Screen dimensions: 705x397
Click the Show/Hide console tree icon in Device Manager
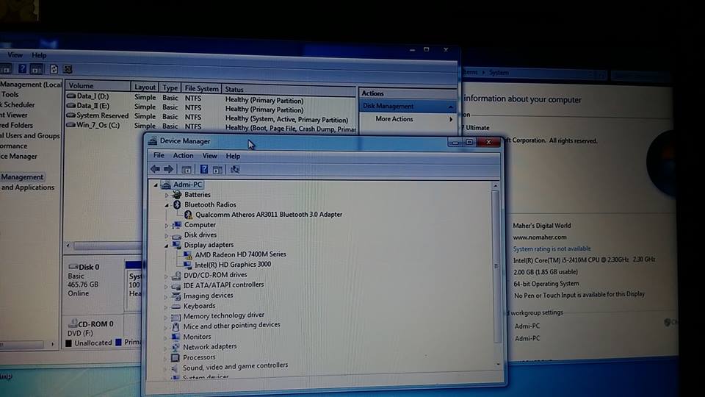tap(186, 169)
